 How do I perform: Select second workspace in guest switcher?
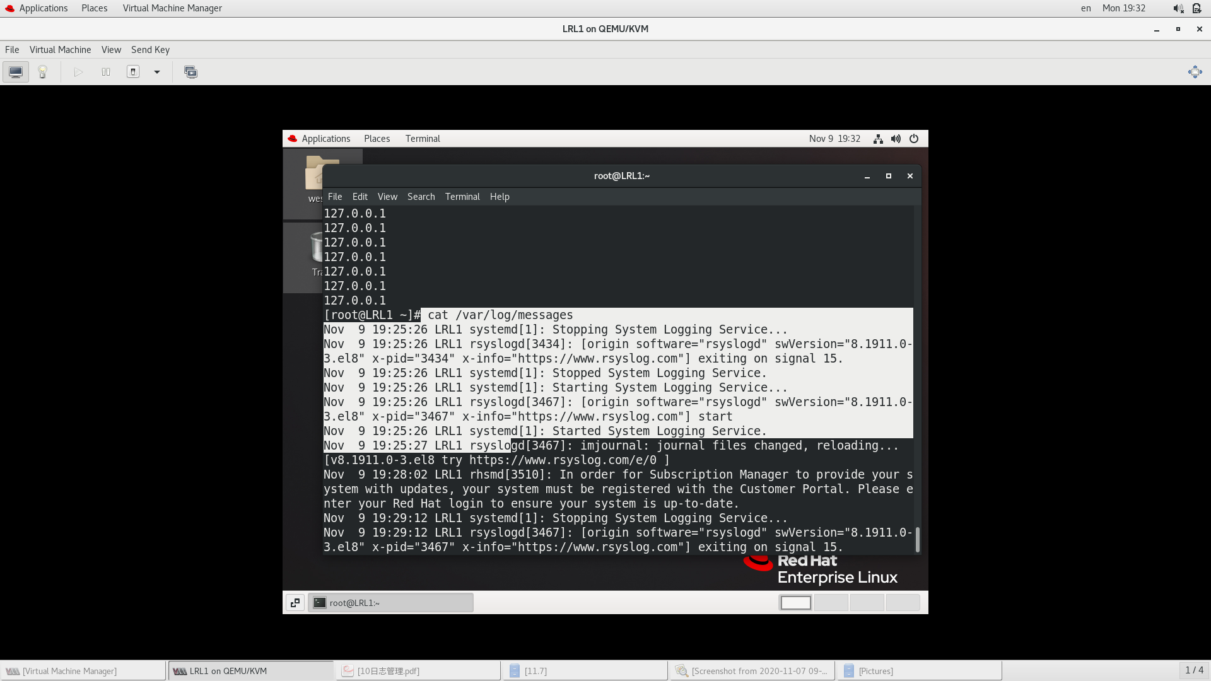pos(831,603)
